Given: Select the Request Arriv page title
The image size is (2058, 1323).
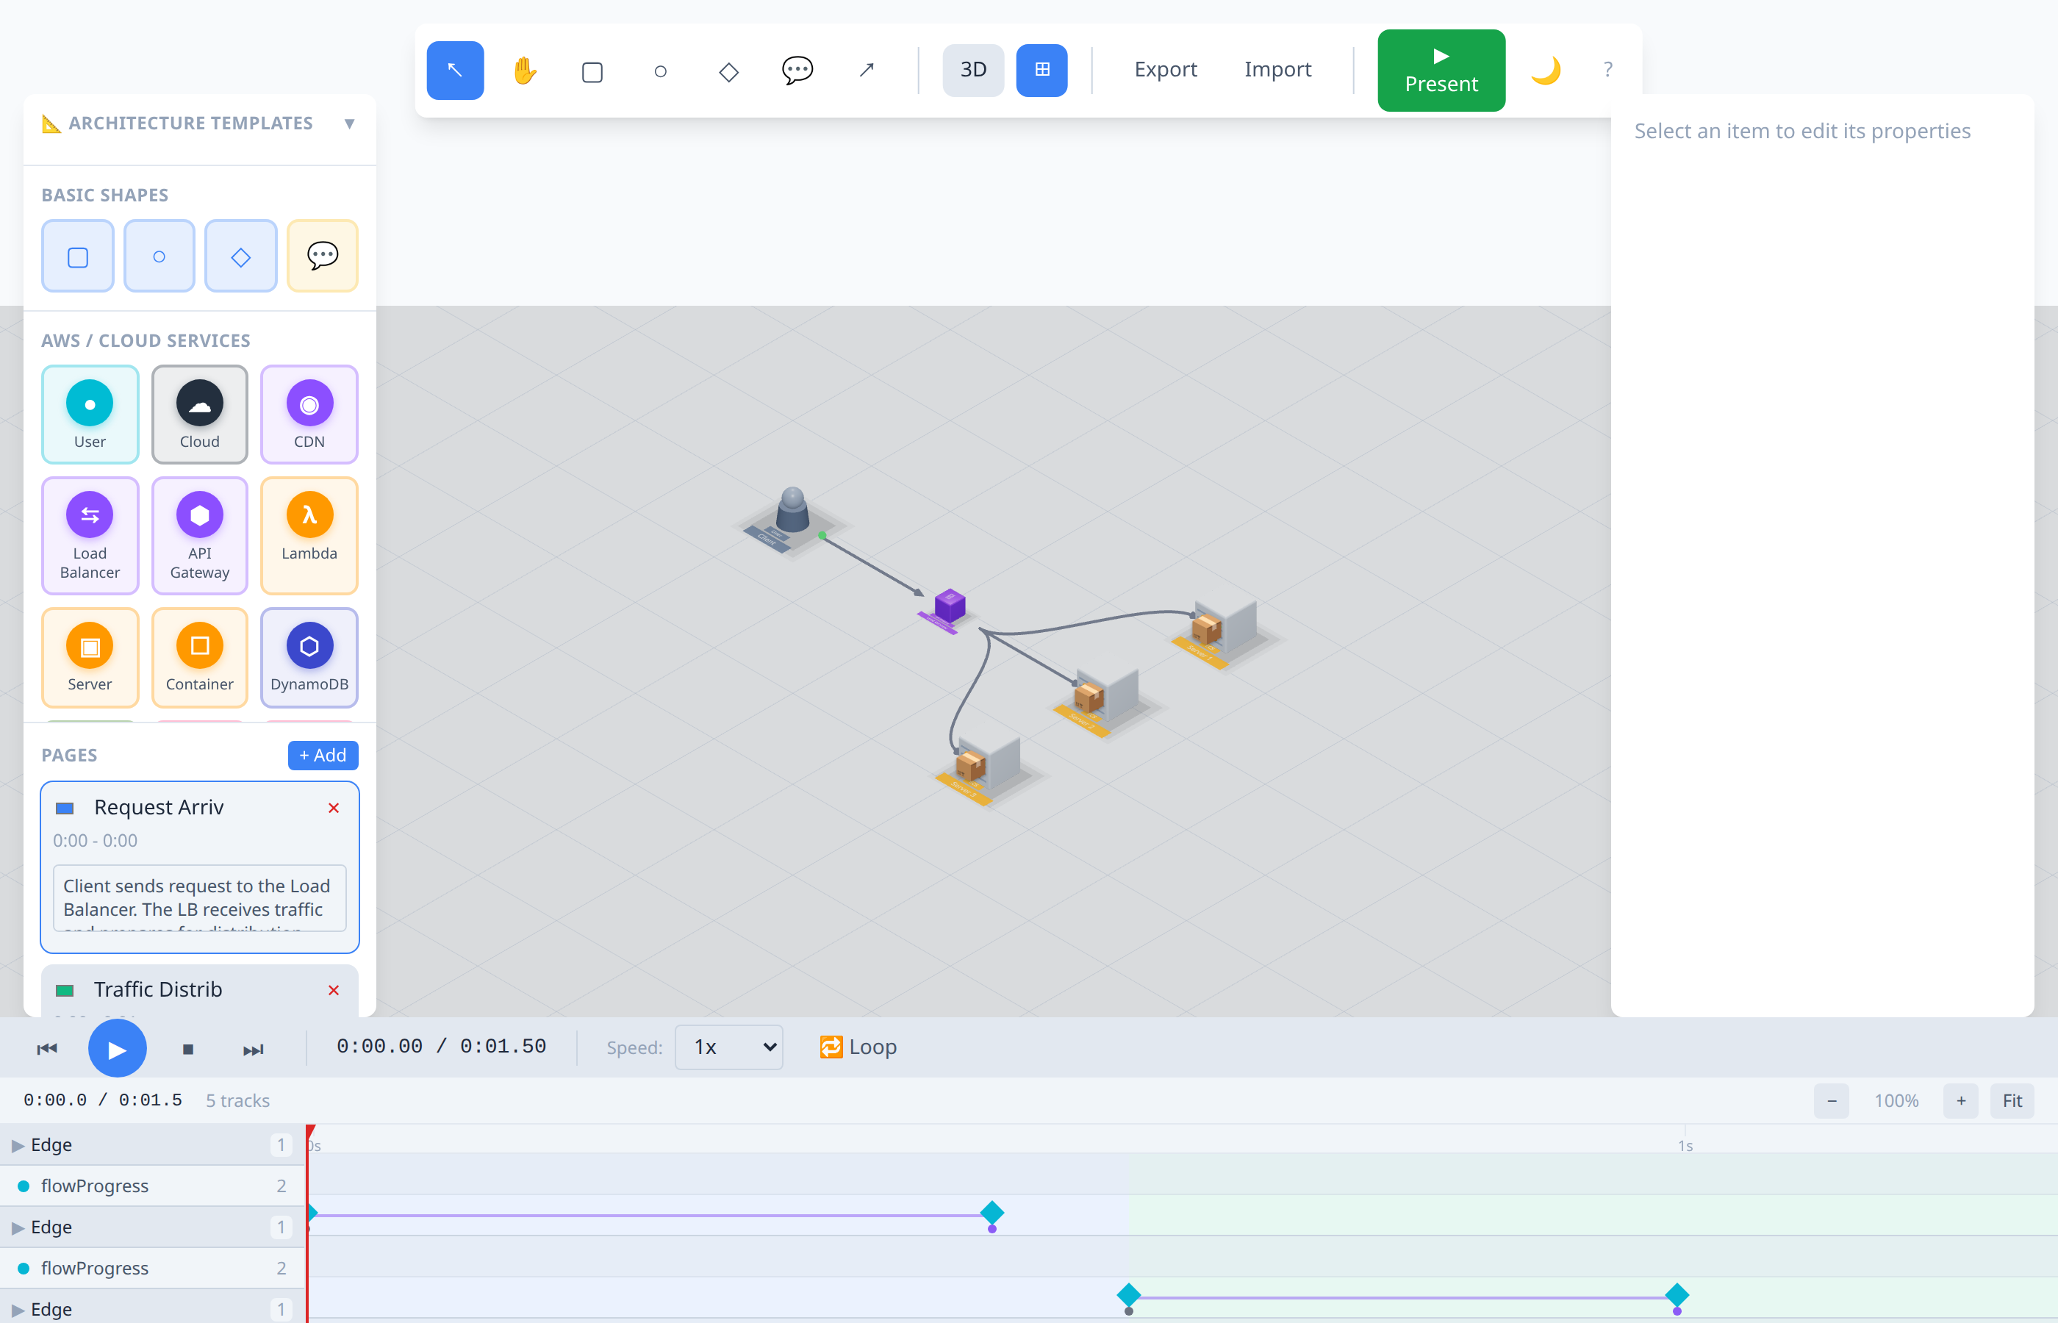Looking at the screenshot, I should [159, 808].
